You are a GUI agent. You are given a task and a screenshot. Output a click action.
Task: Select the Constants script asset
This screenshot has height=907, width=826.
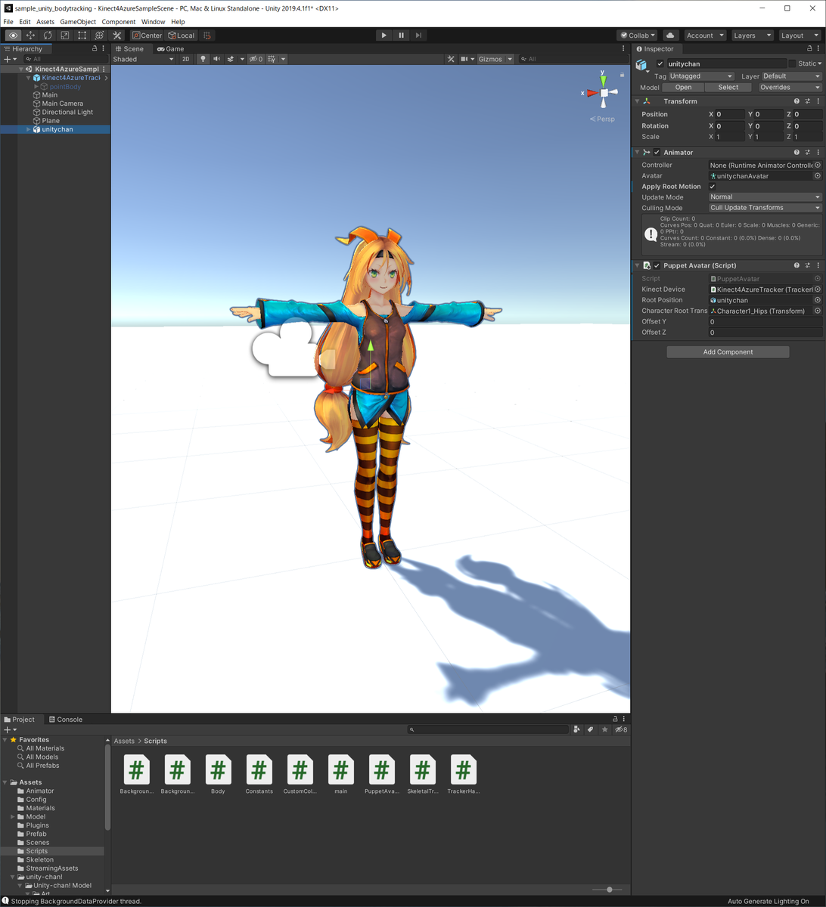pyautogui.click(x=259, y=774)
